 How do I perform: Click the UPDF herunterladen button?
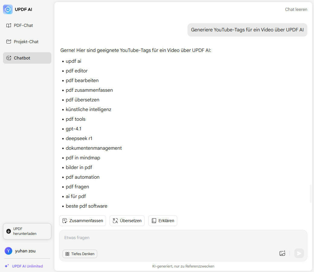[27, 231]
